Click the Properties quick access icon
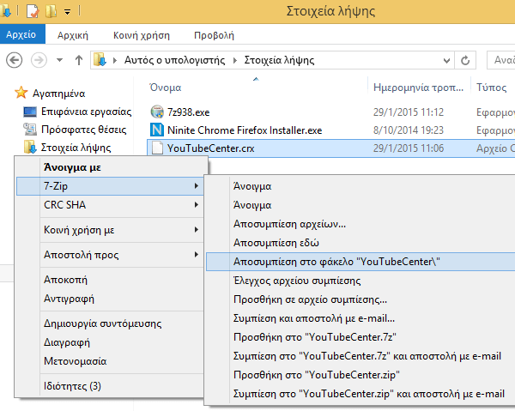Screen dimensions: 515x411 click(x=33, y=11)
